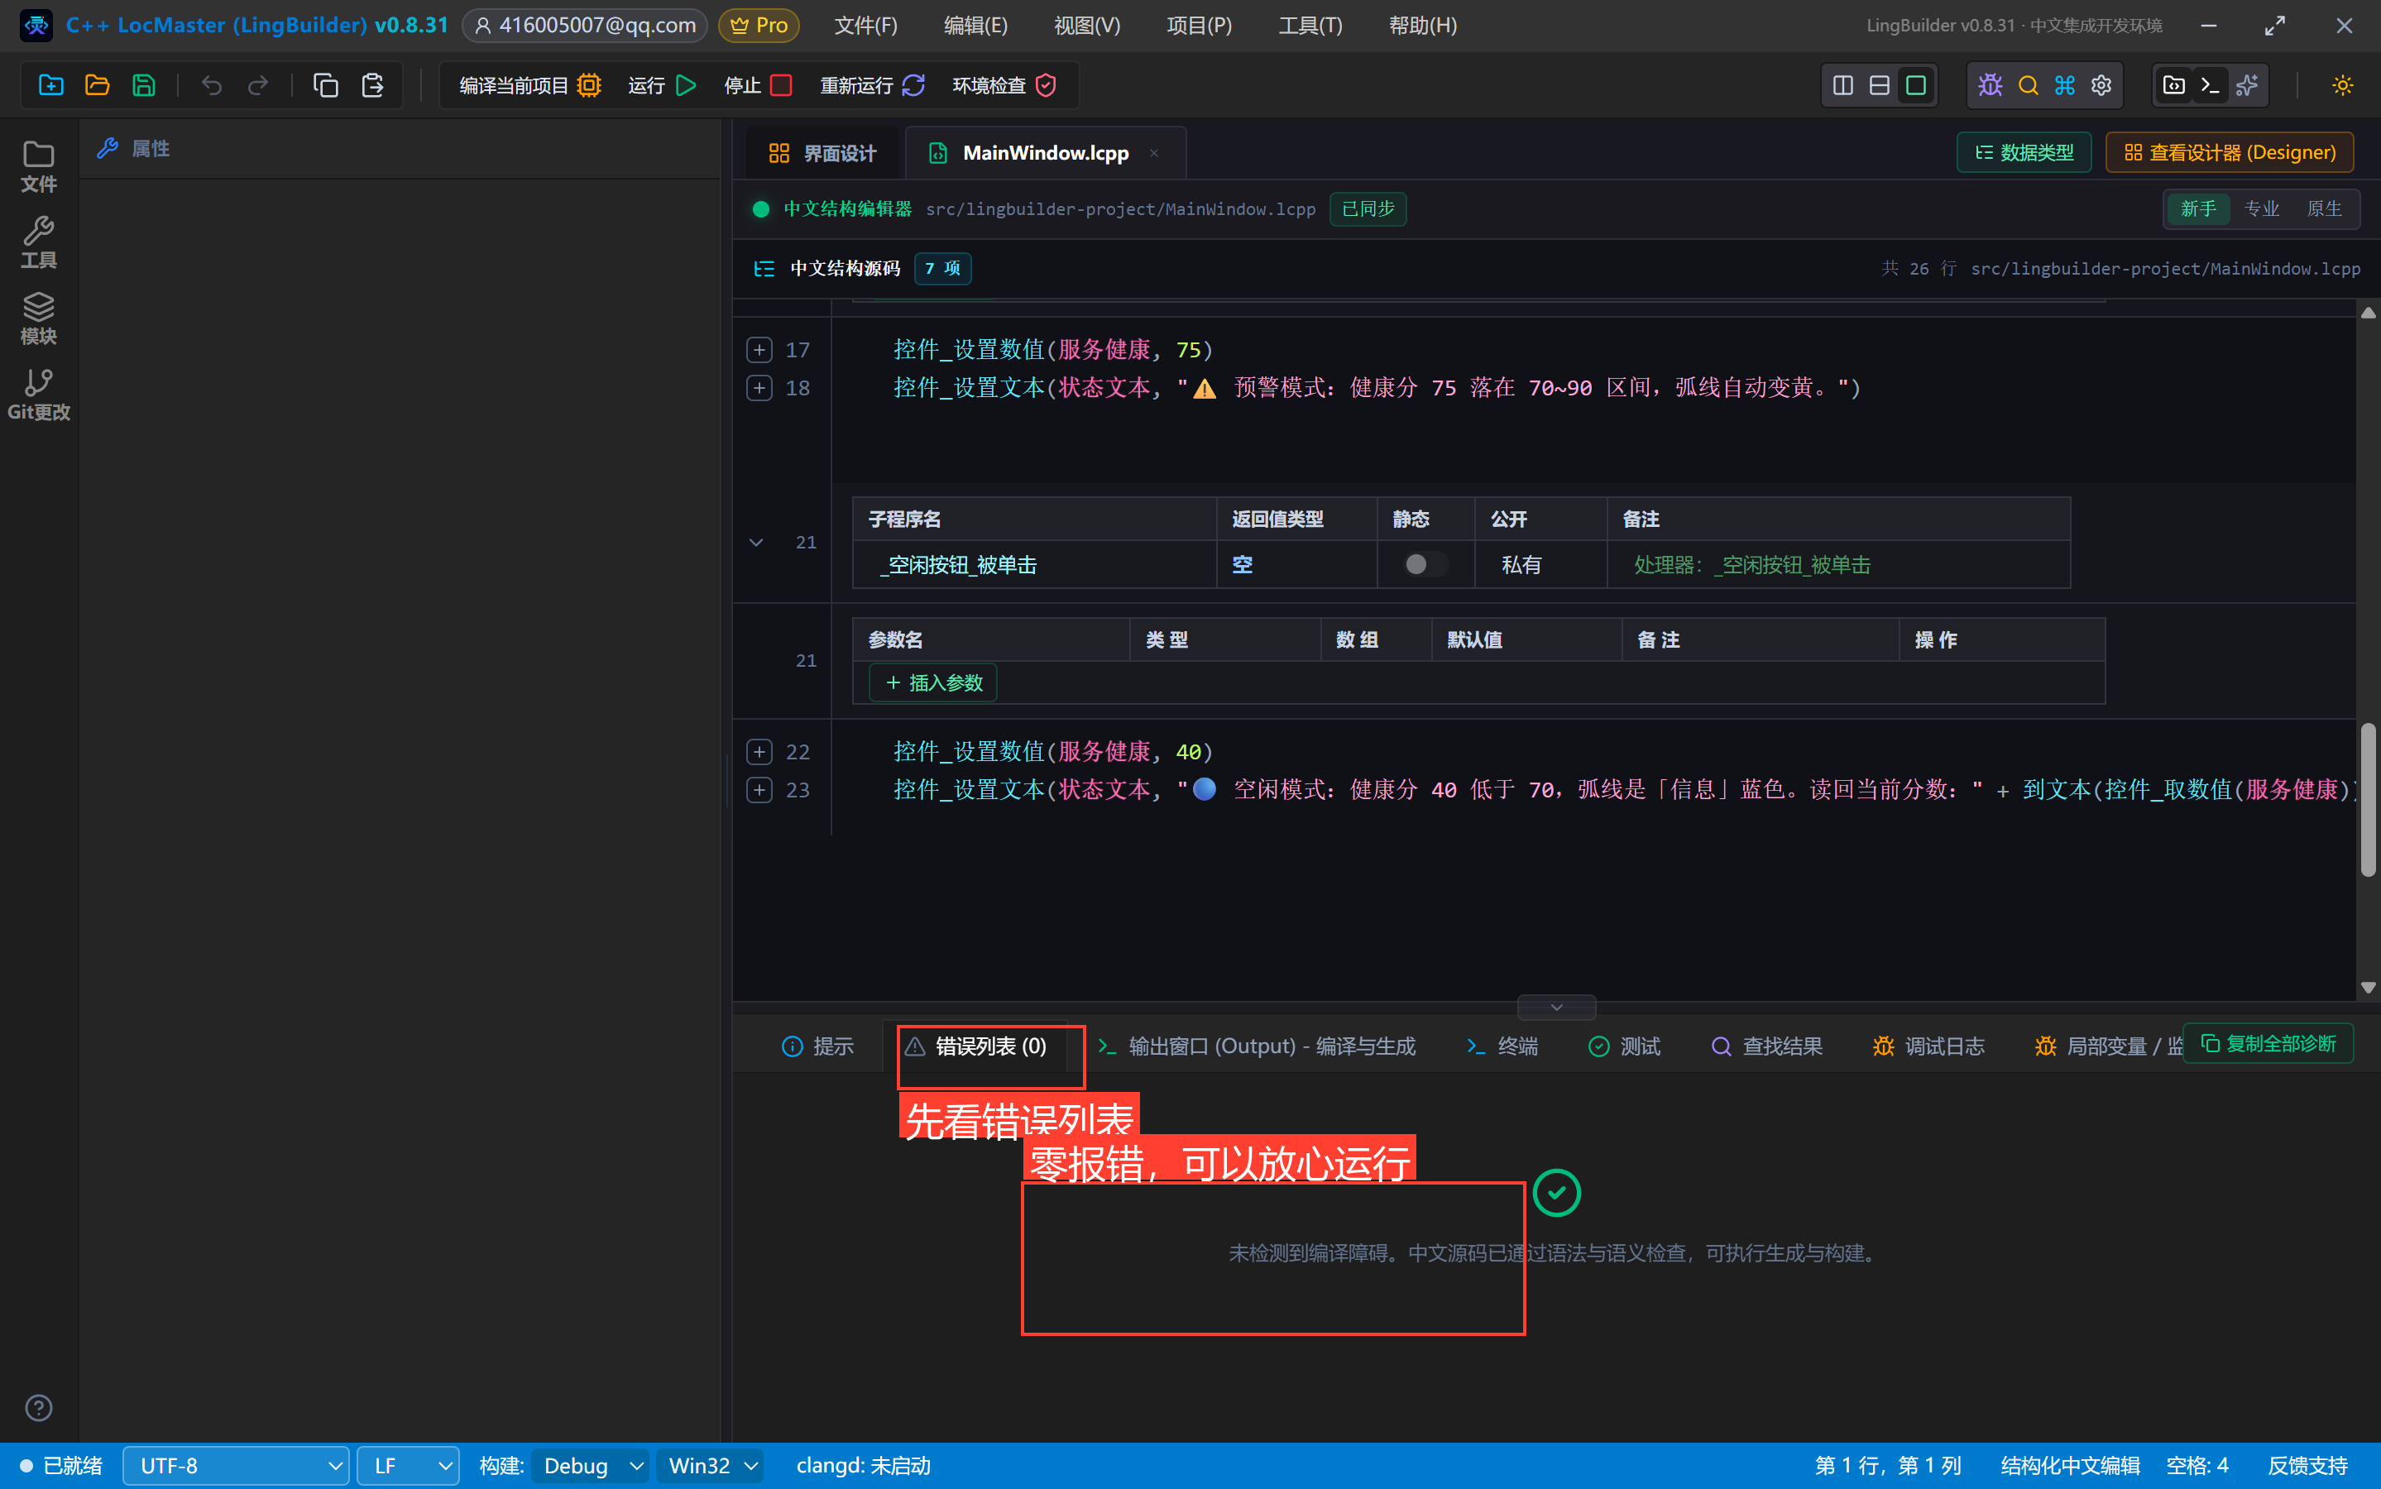
Task: Open the 模块 sidebar panel
Action: tap(38, 319)
